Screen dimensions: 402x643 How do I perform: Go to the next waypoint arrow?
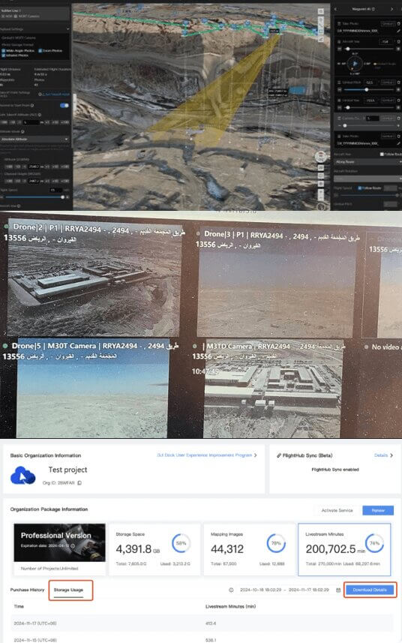tap(391, 8)
